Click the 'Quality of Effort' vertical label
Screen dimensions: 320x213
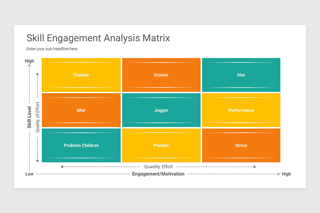(x=38, y=117)
